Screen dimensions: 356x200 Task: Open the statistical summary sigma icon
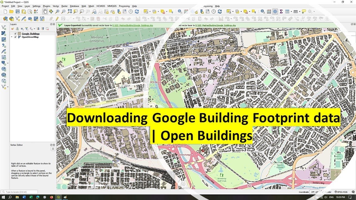click(281, 11)
